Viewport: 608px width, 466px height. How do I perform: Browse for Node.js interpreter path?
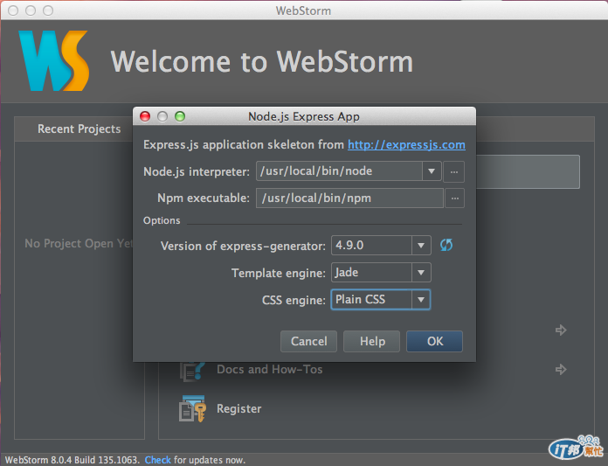click(x=454, y=171)
